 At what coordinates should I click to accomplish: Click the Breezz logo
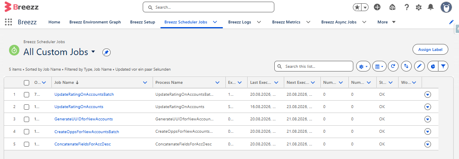pyautogui.click(x=21, y=7)
